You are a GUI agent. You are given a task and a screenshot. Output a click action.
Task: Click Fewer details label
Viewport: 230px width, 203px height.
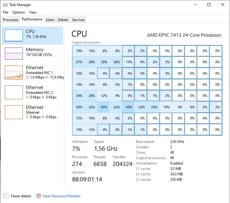pyautogui.click(x=21, y=196)
